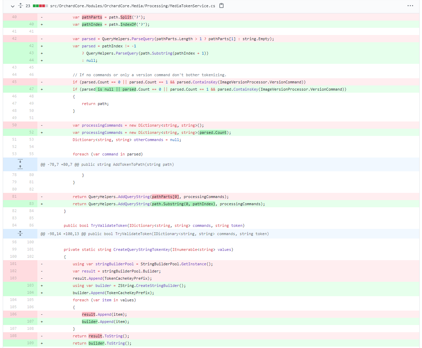422x348 pixels.
Task: Click added line number 47
Action: [x=31, y=89]
